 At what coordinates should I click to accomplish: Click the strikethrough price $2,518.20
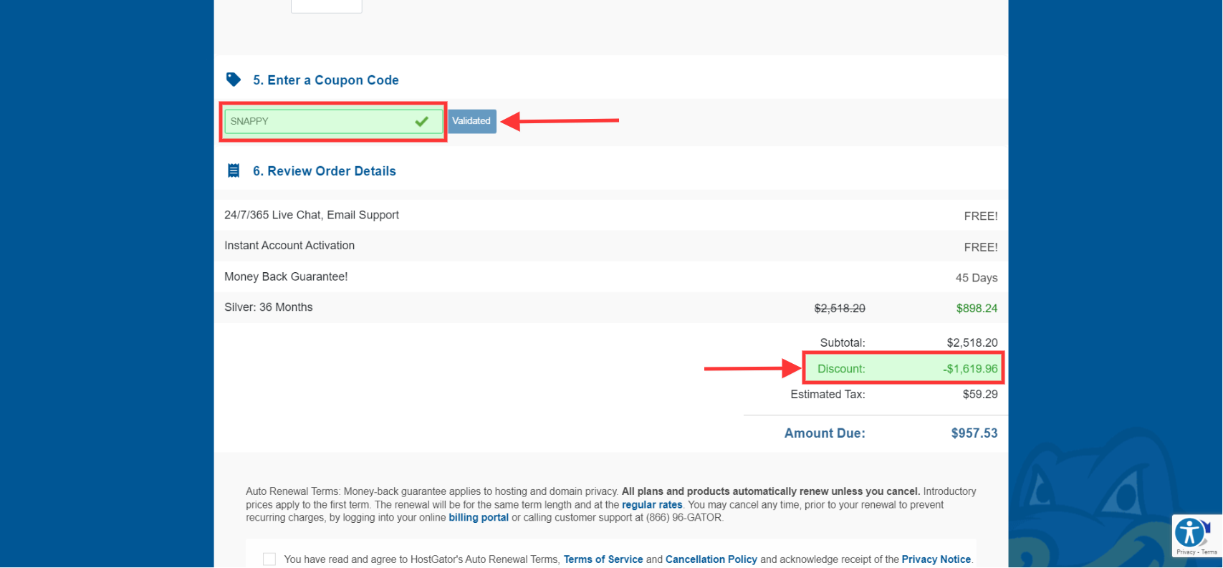840,309
